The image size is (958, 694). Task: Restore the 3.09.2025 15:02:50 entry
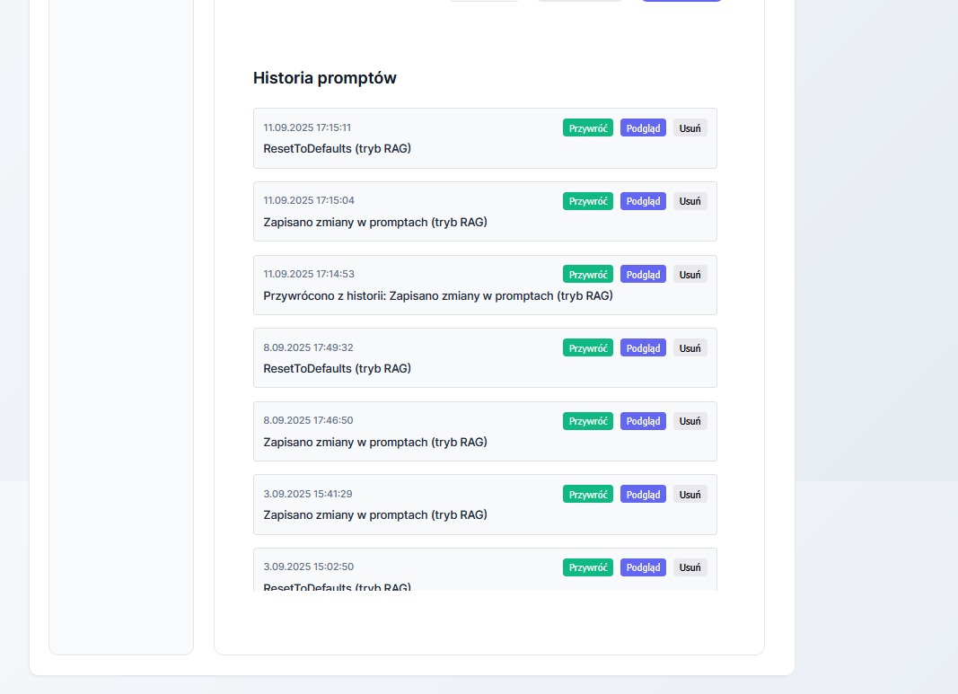click(588, 567)
